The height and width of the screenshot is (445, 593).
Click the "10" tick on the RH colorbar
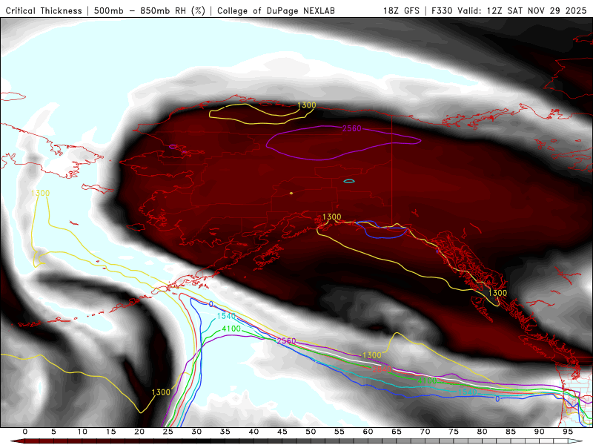click(x=82, y=432)
